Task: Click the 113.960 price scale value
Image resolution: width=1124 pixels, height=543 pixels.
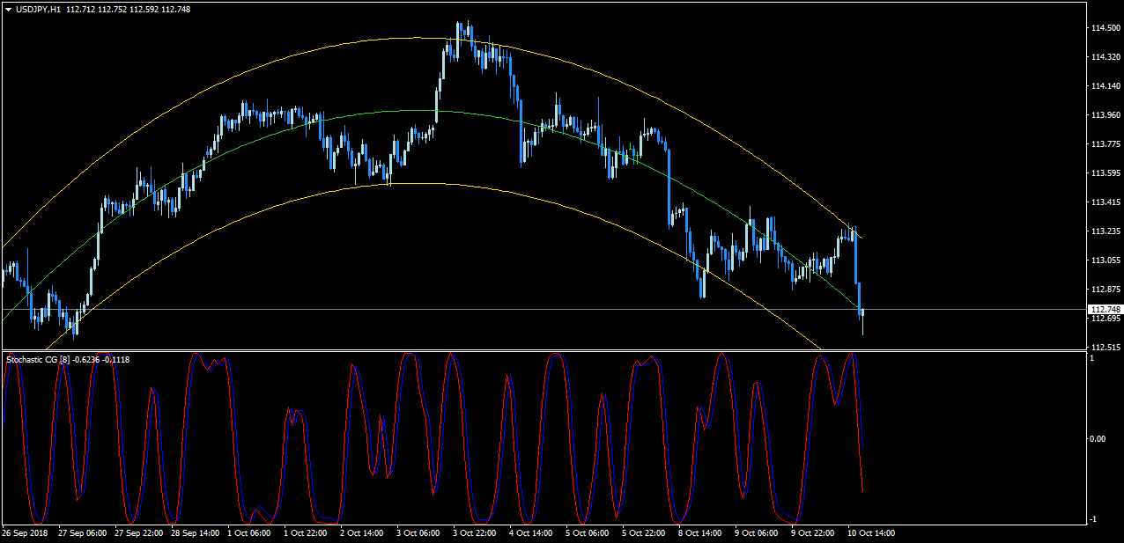Action: click(x=1105, y=115)
